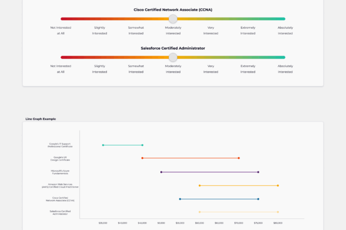Select 'Absolutely Interested' on CCNA slider
The width and height of the screenshot is (346, 230).
point(285,30)
